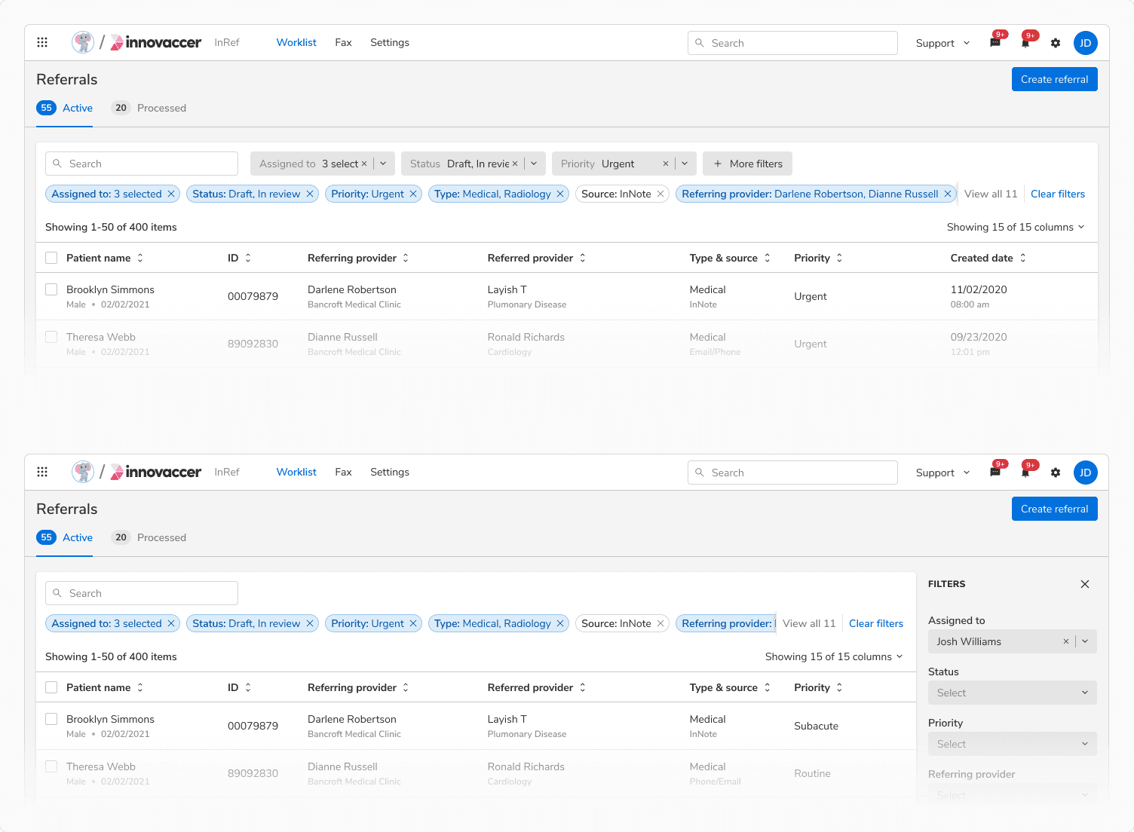Open Fax menu in view with FILTERS panel
Screen dimensions: 1134x832
coord(343,473)
